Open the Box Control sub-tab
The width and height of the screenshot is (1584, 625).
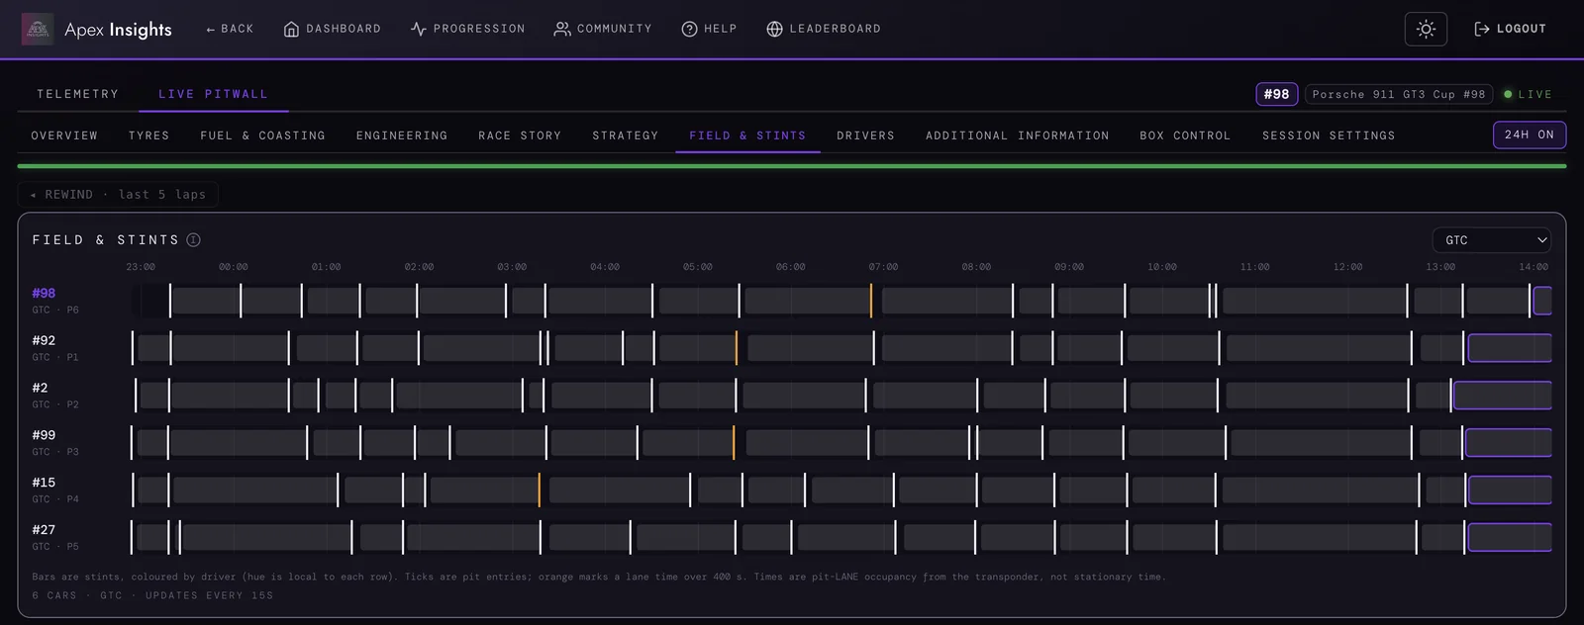1185,135
